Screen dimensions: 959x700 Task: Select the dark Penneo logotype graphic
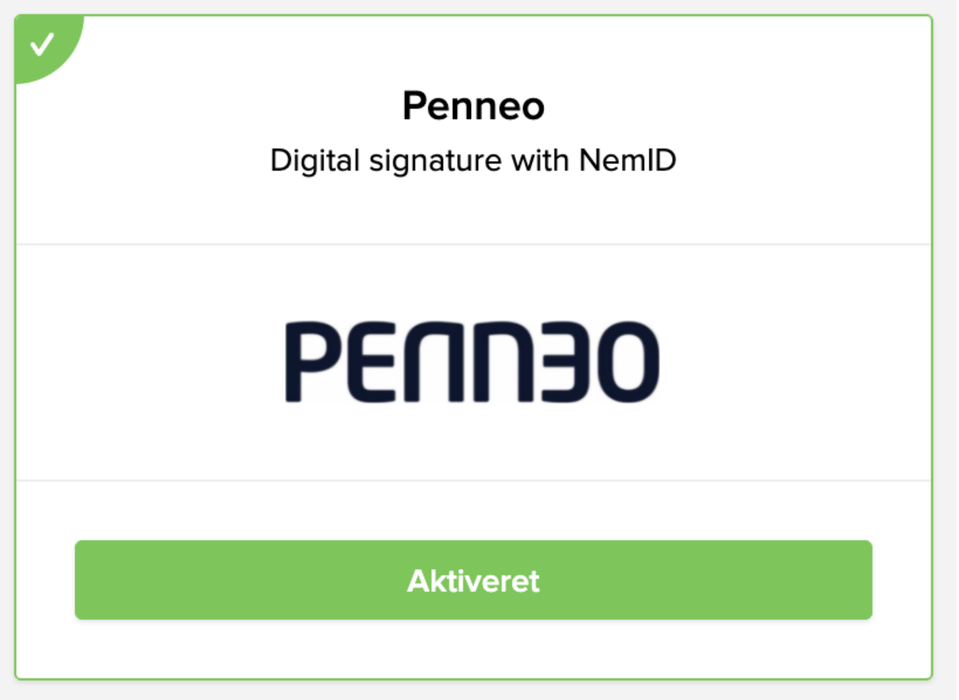(474, 360)
